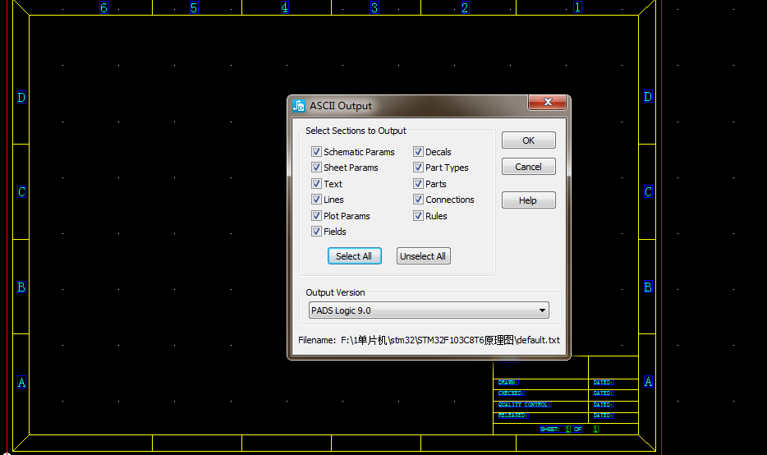Cancel the ASCII Output dialog

[528, 167]
